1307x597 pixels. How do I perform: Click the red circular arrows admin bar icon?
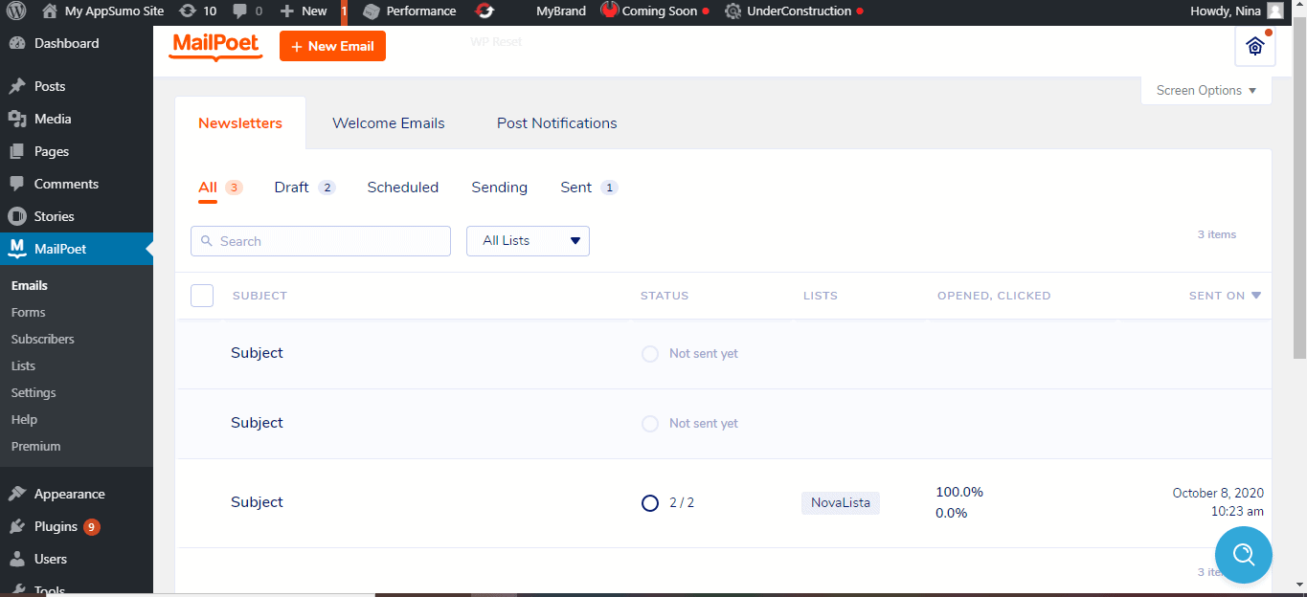pyautogui.click(x=485, y=11)
